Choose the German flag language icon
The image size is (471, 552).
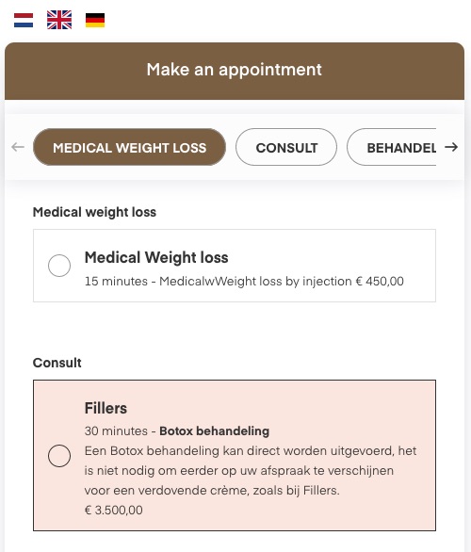click(x=95, y=20)
